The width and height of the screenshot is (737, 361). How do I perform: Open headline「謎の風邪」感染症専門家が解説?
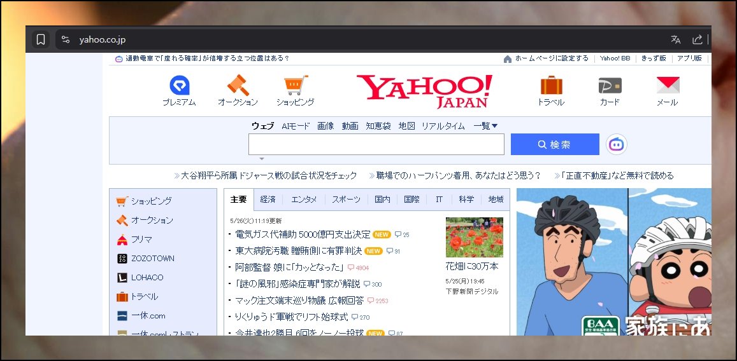tap(297, 284)
